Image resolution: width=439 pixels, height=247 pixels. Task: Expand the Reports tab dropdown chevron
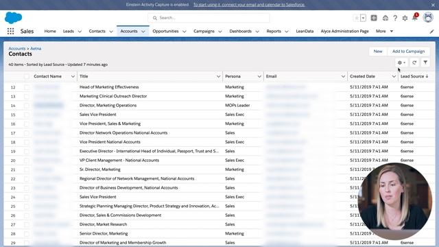pos(287,32)
